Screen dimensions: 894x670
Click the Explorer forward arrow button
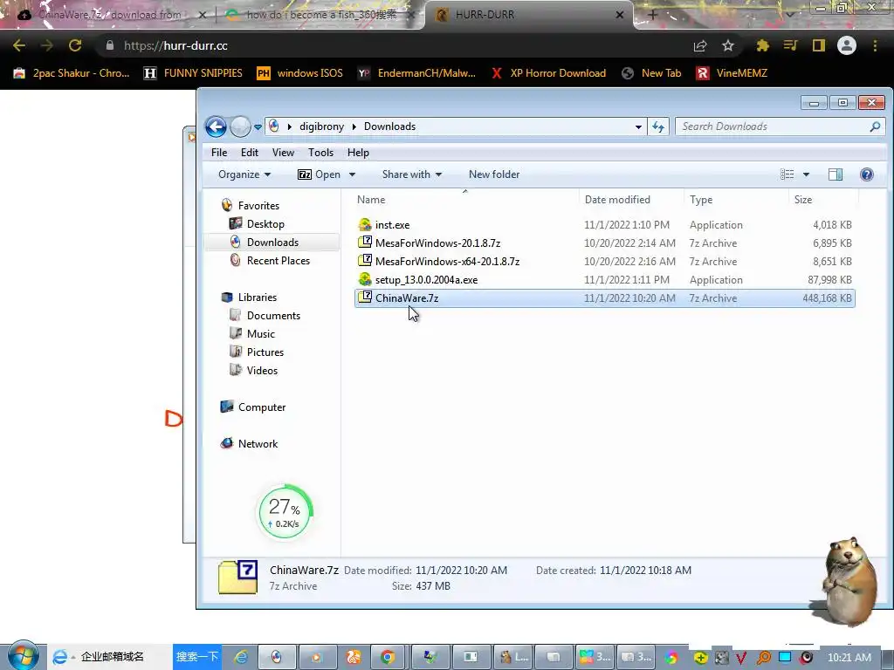click(240, 126)
